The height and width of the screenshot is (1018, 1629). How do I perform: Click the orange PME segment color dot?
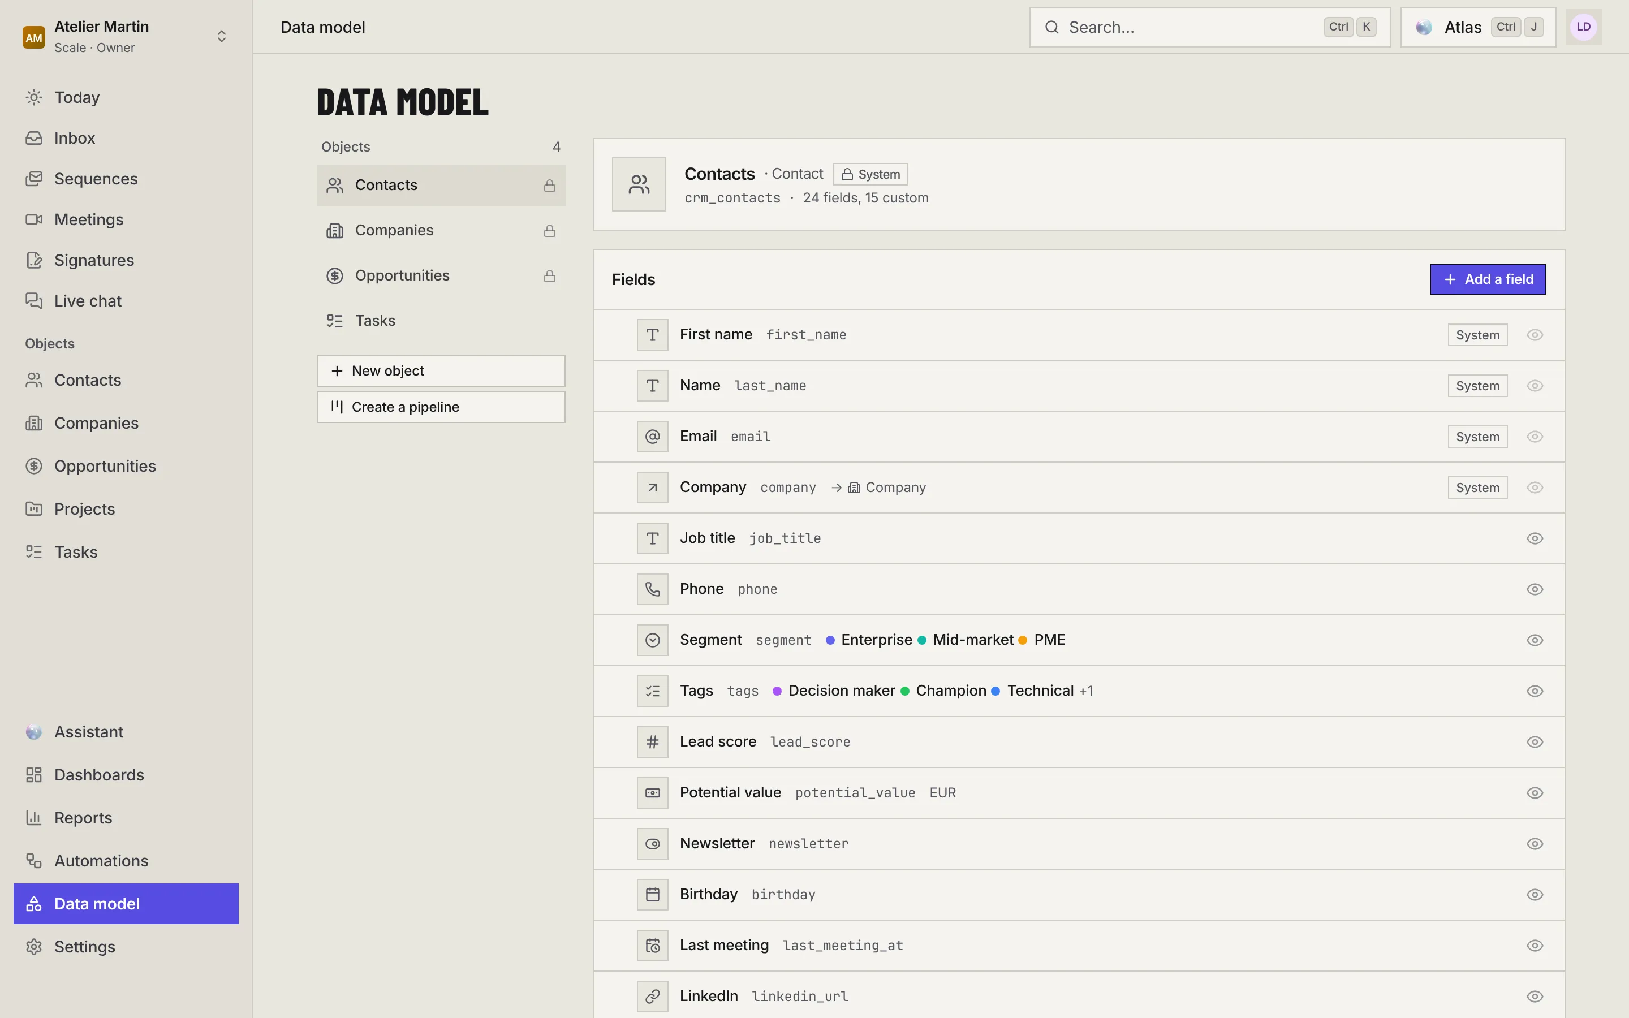(x=1023, y=640)
